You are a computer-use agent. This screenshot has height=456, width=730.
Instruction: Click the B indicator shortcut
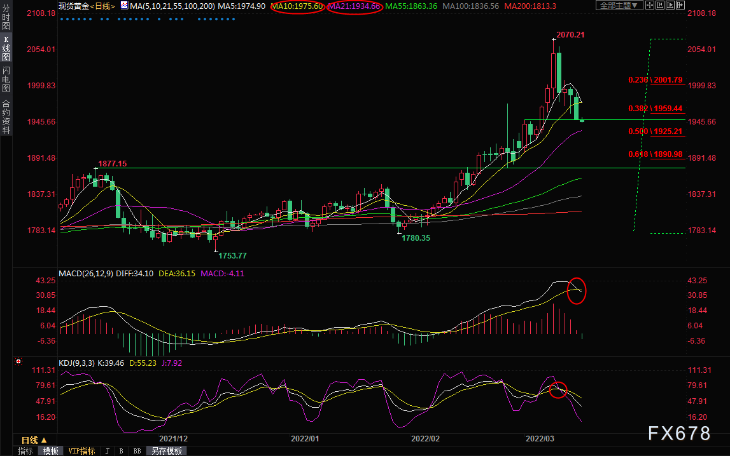pyautogui.click(x=121, y=451)
